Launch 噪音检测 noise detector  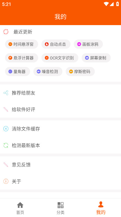[x=48, y=72]
